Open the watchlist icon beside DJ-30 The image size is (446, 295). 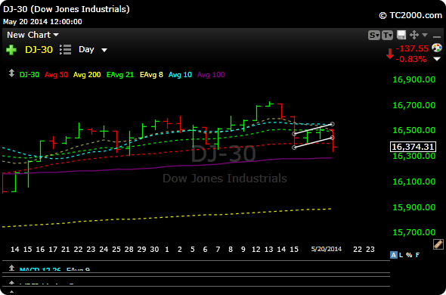pyautogui.click(x=66, y=50)
